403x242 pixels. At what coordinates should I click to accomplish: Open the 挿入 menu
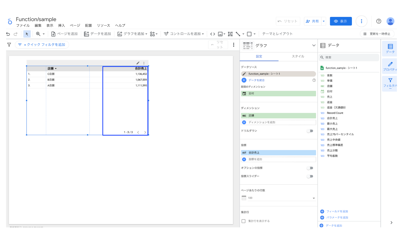point(62,26)
